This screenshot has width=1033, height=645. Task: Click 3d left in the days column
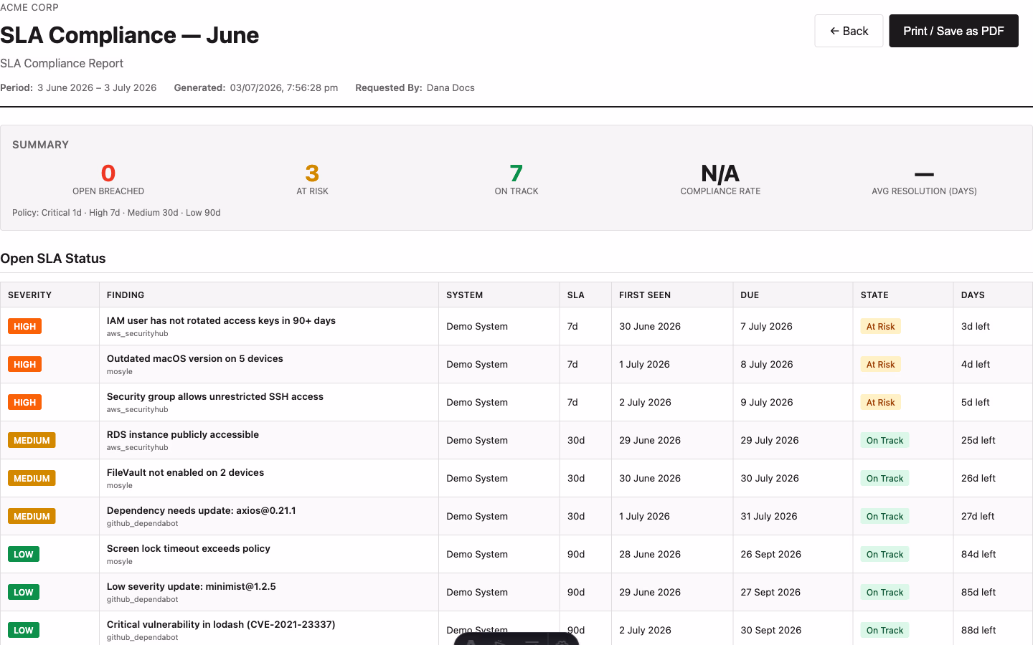pyautogui.click(x=976, y=326)
